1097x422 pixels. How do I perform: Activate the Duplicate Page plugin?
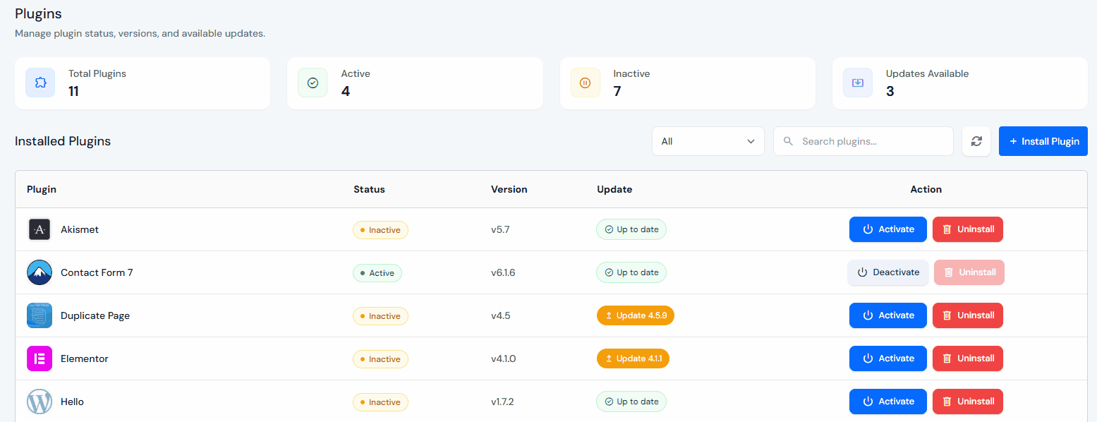click(x=888, y=315)
